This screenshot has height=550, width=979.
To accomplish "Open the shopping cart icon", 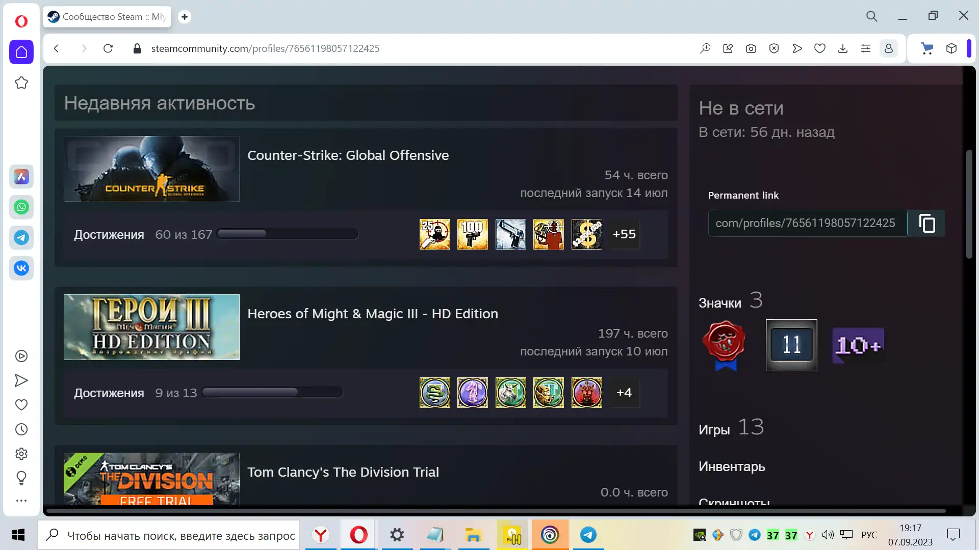I will [x=926, y=48].
